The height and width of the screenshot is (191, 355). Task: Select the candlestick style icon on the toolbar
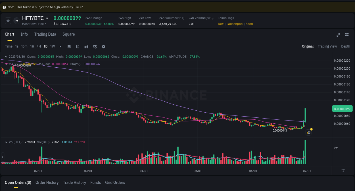point(86,46)
